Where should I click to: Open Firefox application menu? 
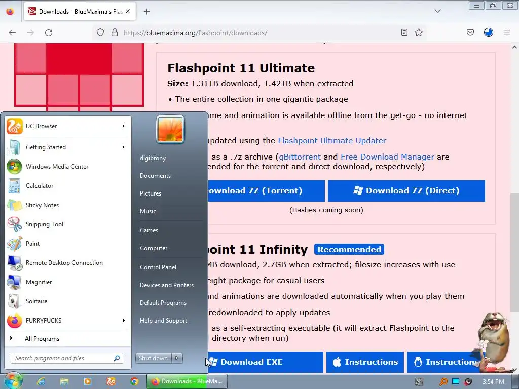tap(507, 32)
